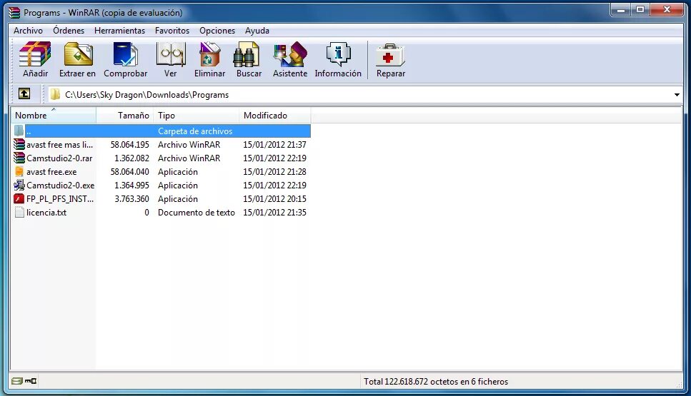691x396 pixels.
Task: Open the Herramientas menu
Action: click(x=119, y=31)
